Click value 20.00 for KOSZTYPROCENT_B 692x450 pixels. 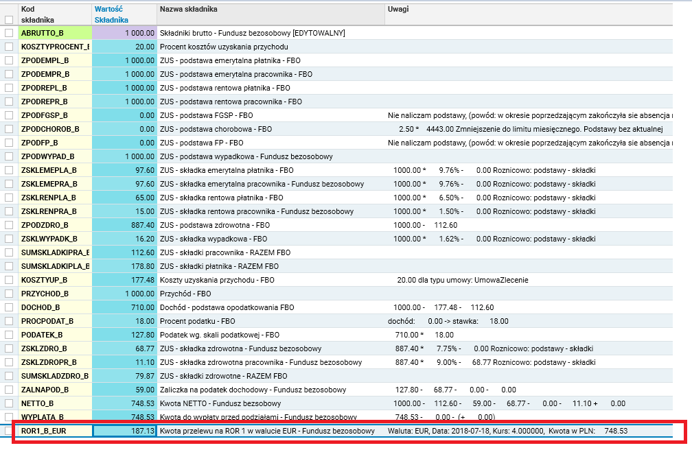coord(124,47)
